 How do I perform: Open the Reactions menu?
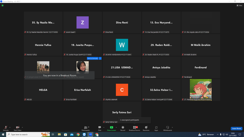pos(146,128)
